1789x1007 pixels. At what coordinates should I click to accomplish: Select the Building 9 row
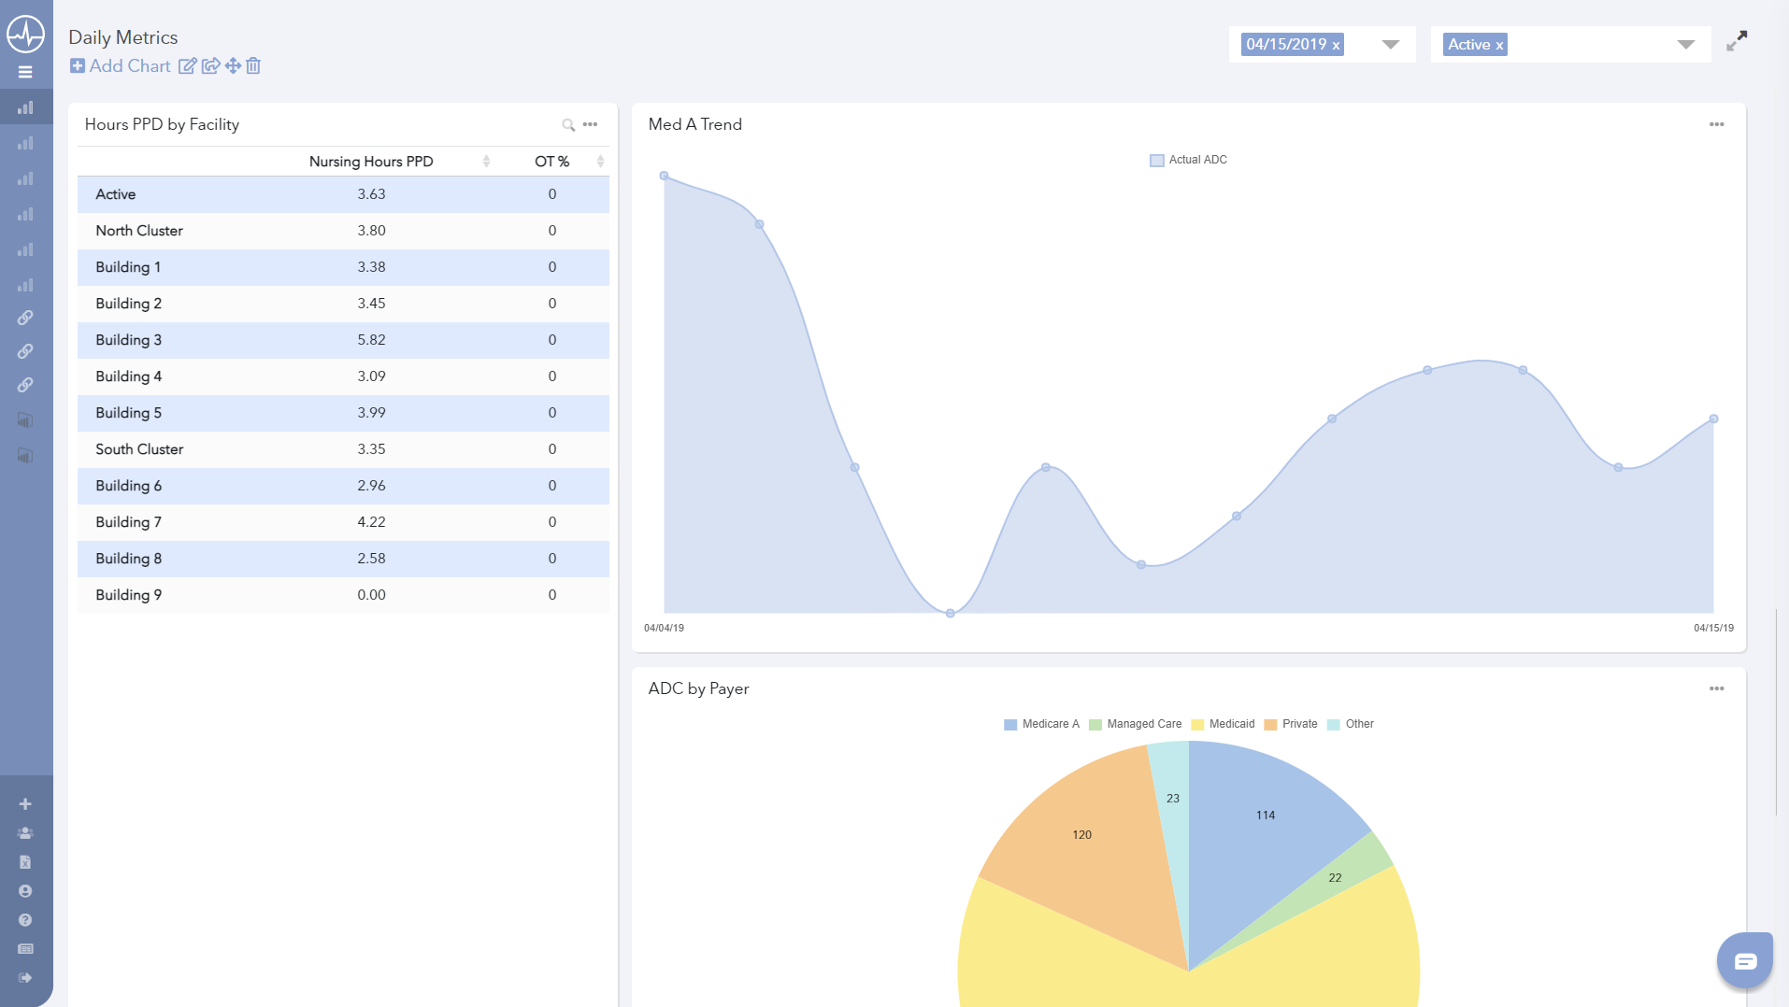click(x=343, y=595)
